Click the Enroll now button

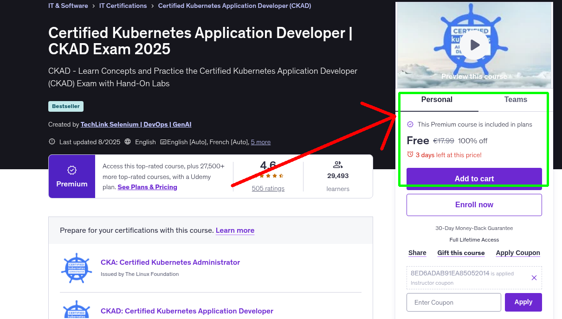coord(474,204)
